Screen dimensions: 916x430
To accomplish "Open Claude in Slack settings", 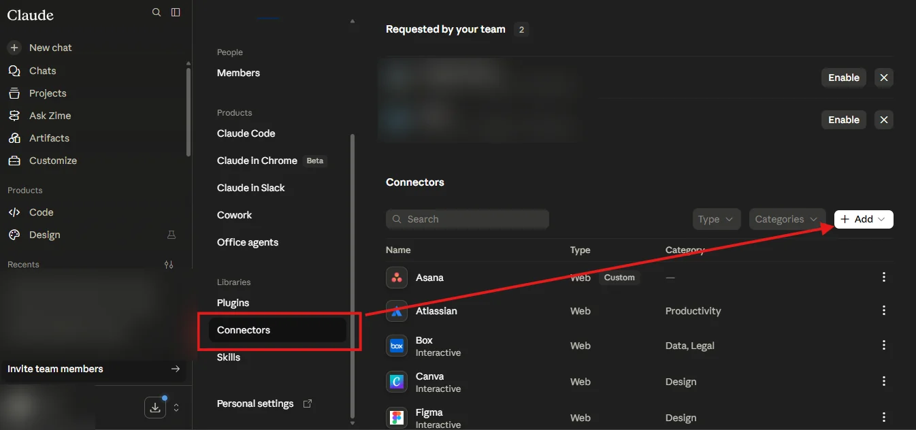I will pos(250,188).
